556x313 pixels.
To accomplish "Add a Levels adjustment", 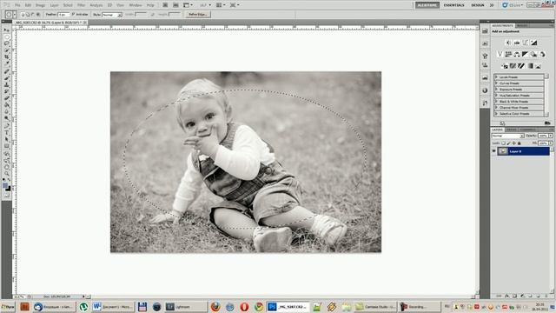I will (x=517, y=43).
